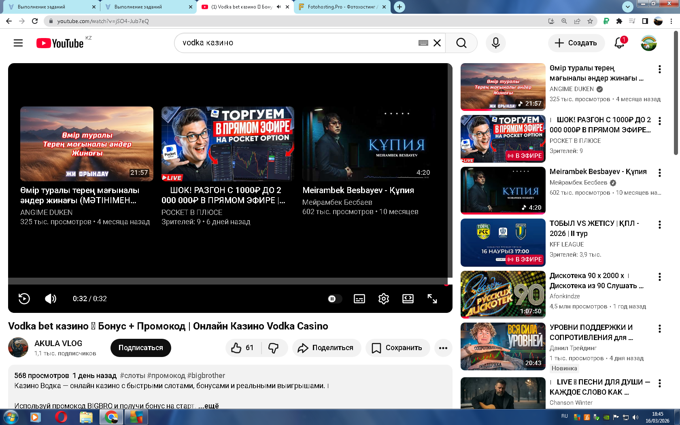This screenshot has height=425, width=680.
Task: Open options menu for Дискотека 90 video
Action: coord(660,277)
